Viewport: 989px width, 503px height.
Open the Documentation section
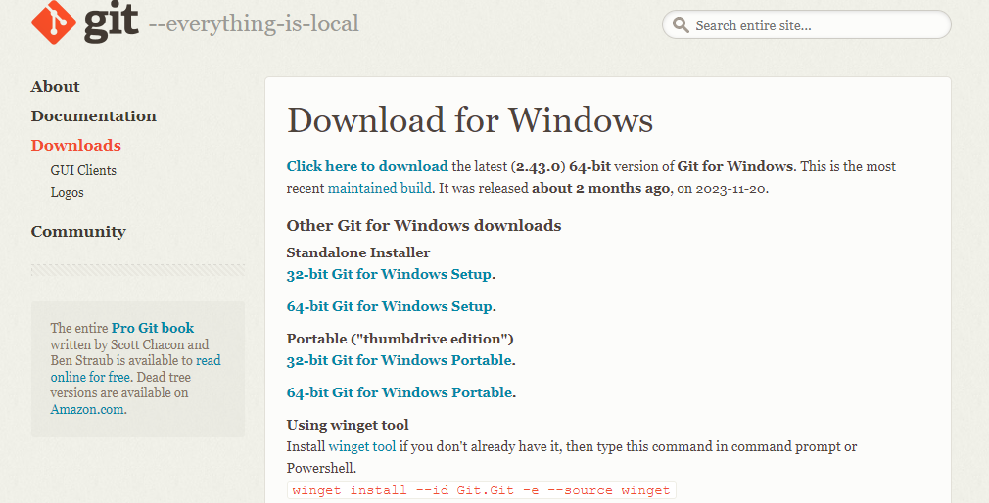(x=93, y=116)
